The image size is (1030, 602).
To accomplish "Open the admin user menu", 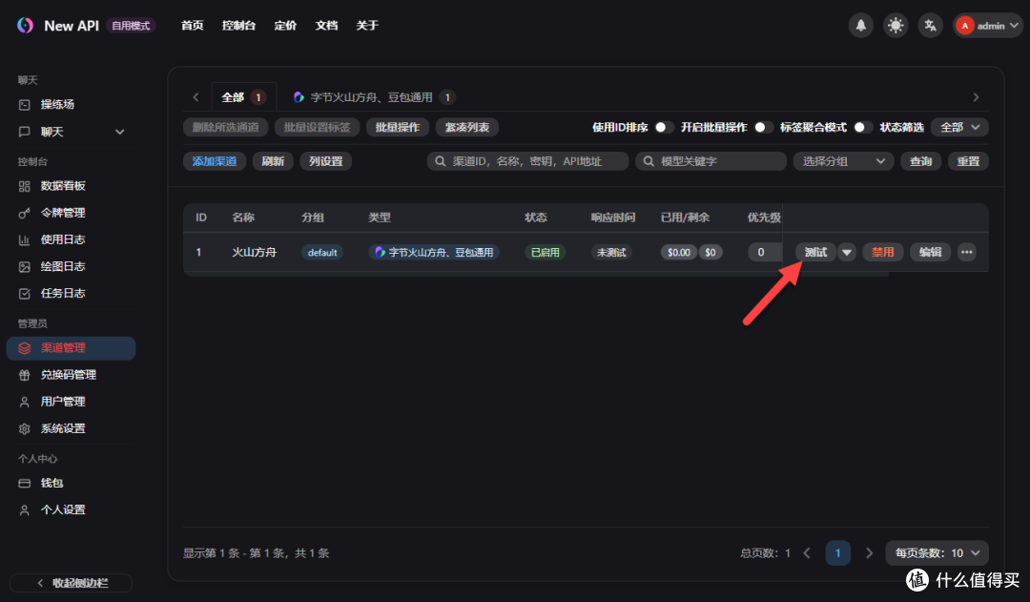I will tap(987, 26).
